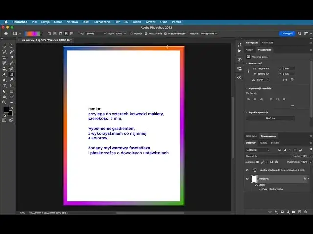This screenshot has height=234, width=313.
Task: Select the Polygonal Lasso tool
Action: 4,52
